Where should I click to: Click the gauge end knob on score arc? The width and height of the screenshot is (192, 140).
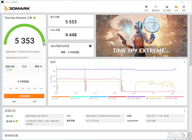pos(44,44)
